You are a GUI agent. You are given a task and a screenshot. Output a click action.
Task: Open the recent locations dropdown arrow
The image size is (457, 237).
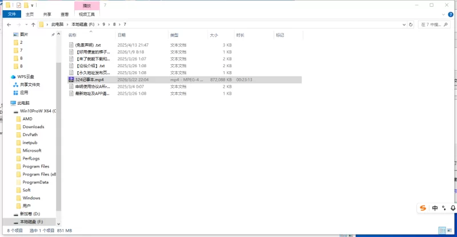coord(26,24)
